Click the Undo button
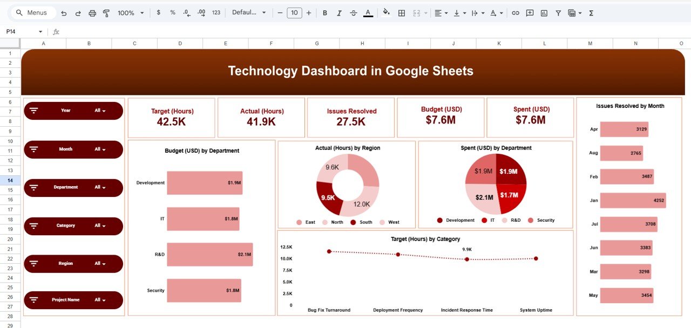691x328 pixels. pyautogui.click(x=64, y=12)
